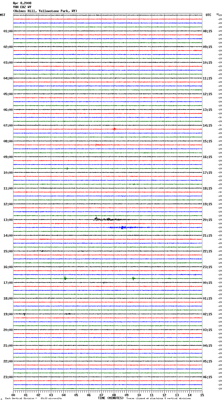Select the 15:00 MST time label
Screen dimensions: 223x402
8,251
